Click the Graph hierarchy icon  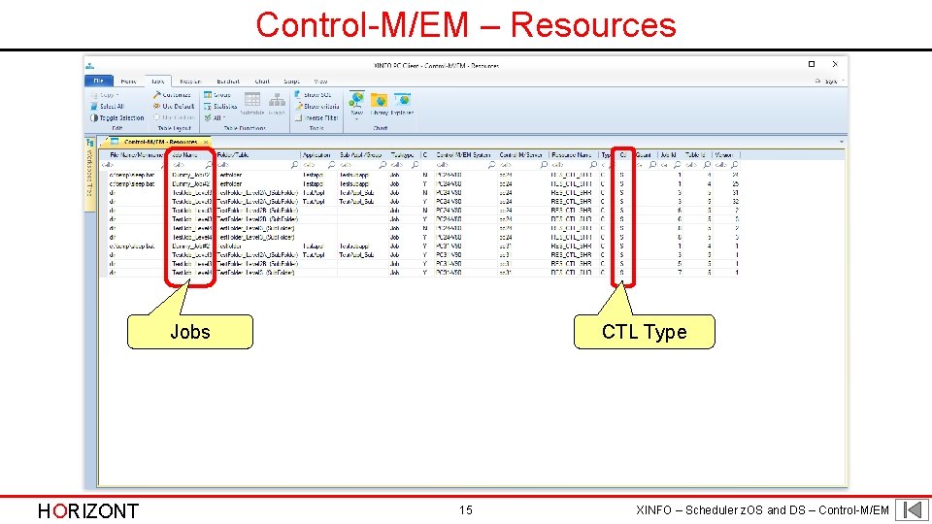coord(277,103)
